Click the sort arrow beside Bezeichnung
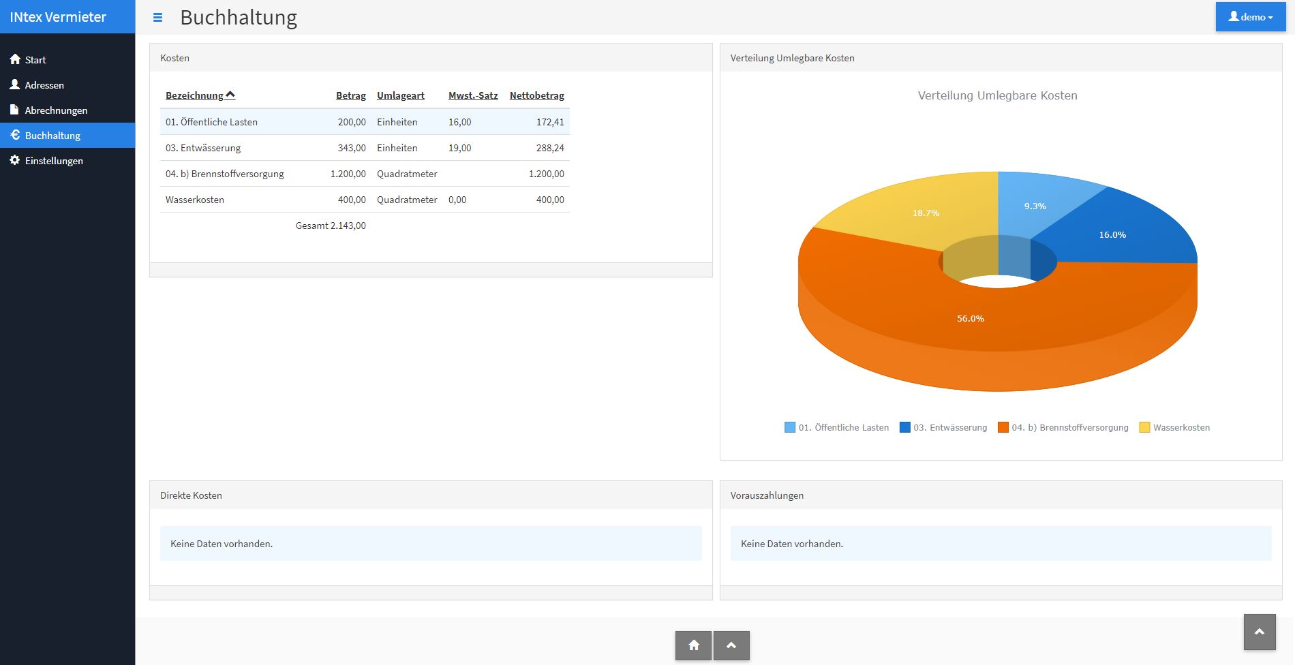This screenshot has width=1295, height=665. click(230, 95)
